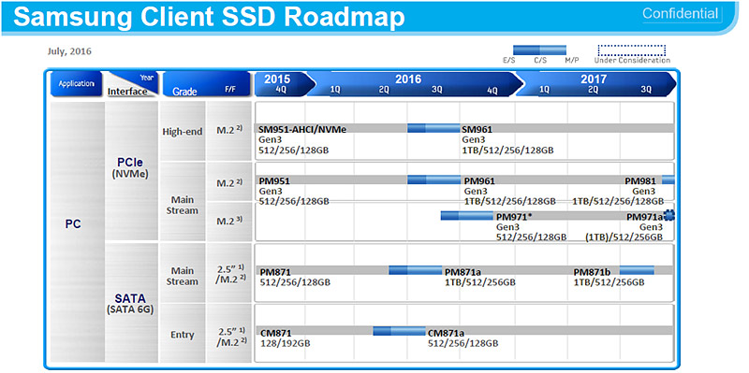Click the M.2 form factor in High-end row

(x=229, y=130)
